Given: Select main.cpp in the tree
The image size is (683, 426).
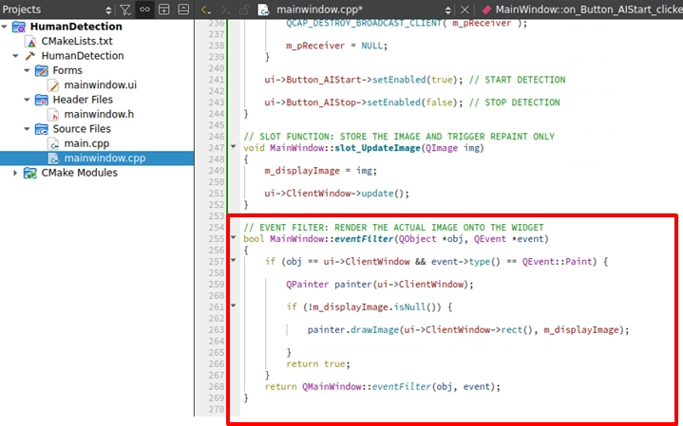Looking at the screenshot, I should pos(86,143).
